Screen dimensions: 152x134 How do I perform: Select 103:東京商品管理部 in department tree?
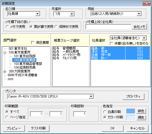tap(28, 64)
